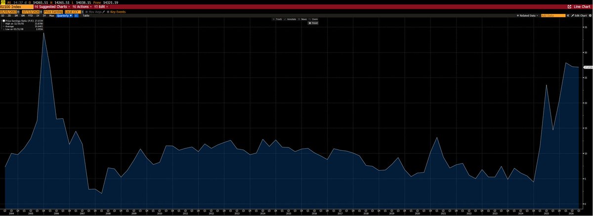
Task: Select the Max time range
Action: (51, 16)
